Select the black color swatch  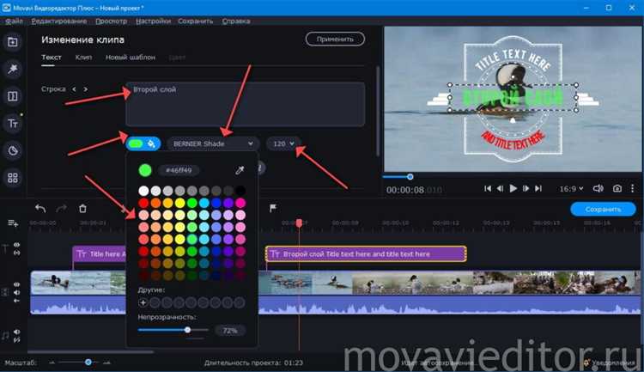click(240, 191)
